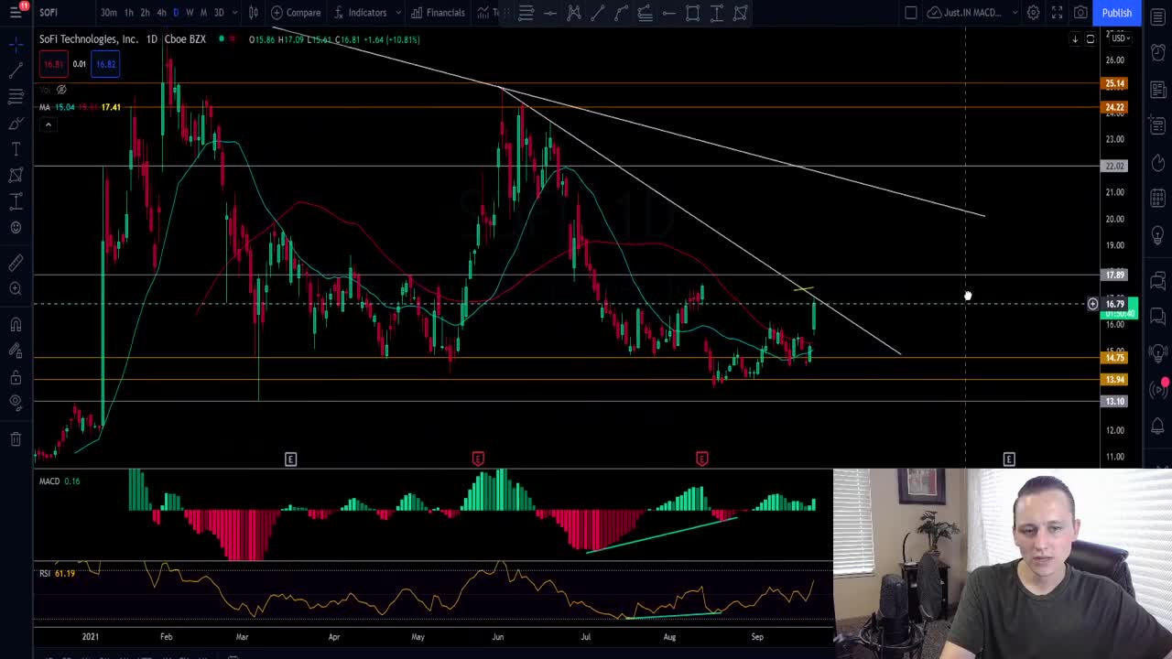The width and height of the screenshot is (1172, 659).
Task: Toggle hide all drawings eye icon
Action: [x=16, y=402]
